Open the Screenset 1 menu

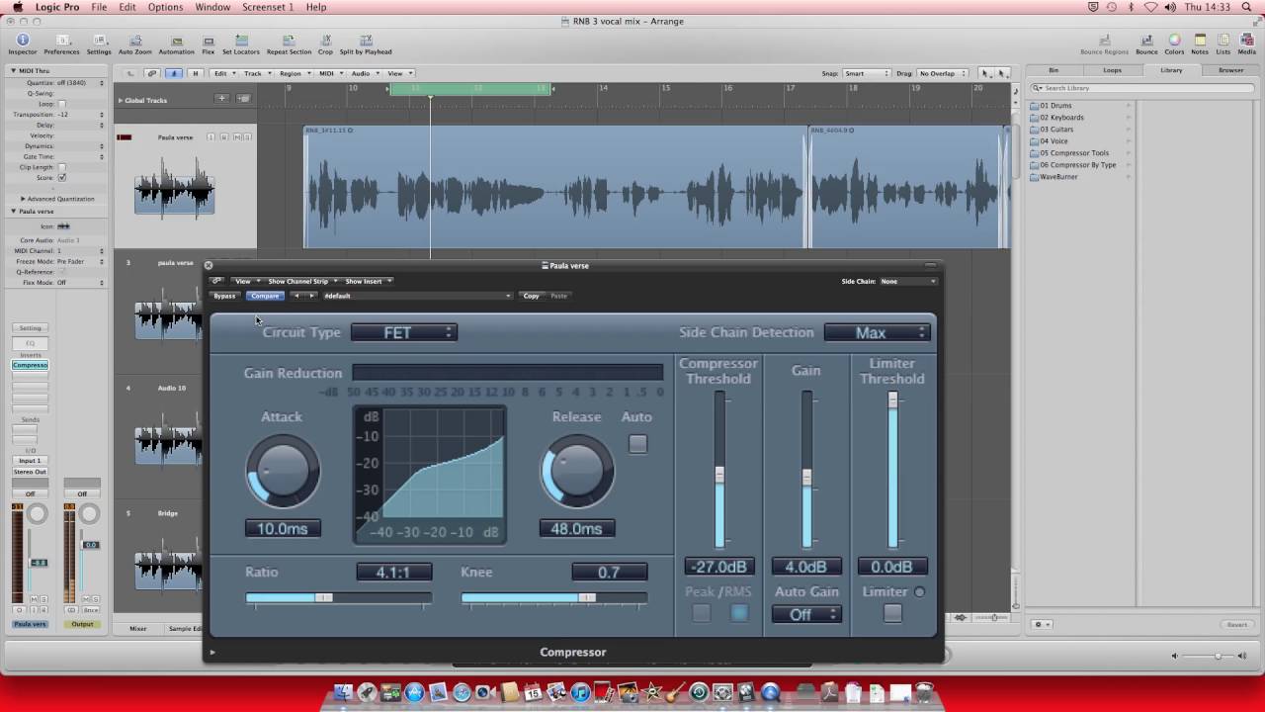coord(268,7)
